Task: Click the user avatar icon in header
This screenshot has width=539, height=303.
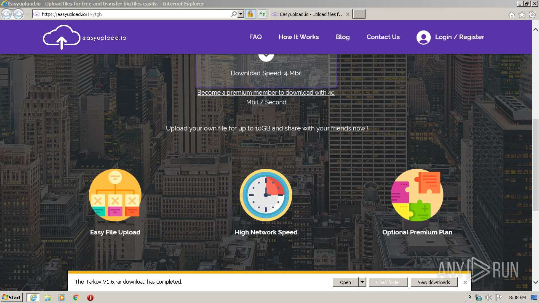Action: pyautogui.click(x=424, y=37)
